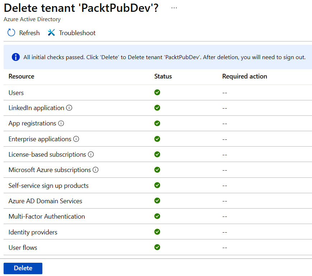Click green check for Self-service sign up products
The image size is (312, 276).
[x=157, y=185]
